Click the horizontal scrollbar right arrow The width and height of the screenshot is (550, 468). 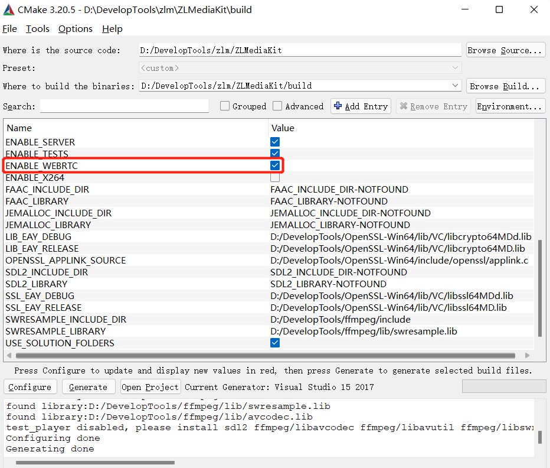527,356
